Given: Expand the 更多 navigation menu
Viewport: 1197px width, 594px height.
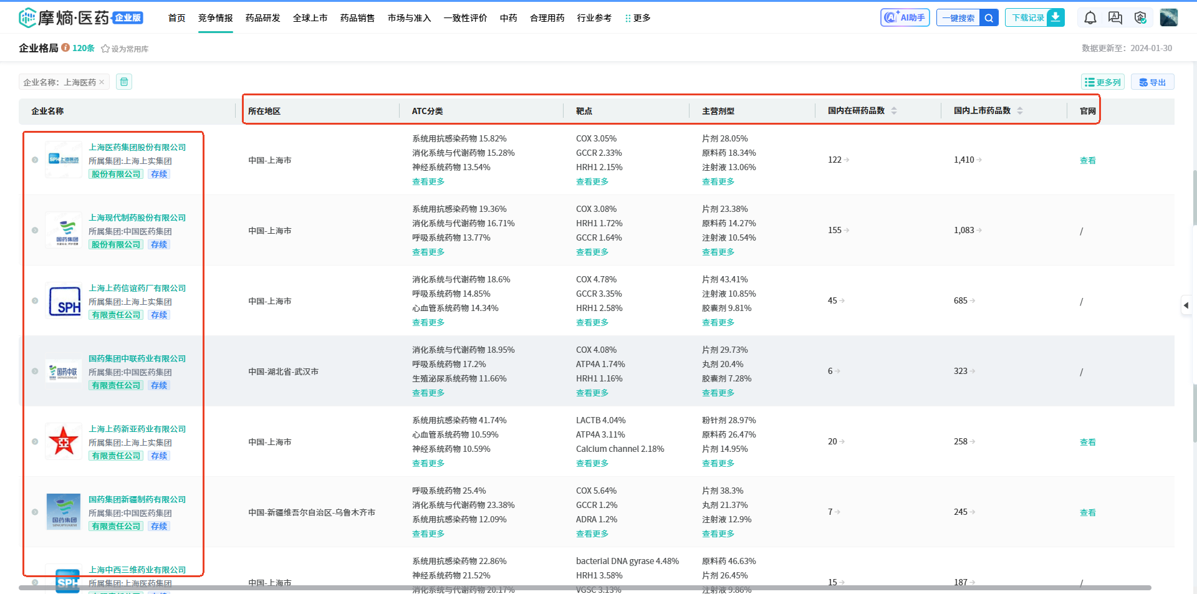Looking at the screenshot, I should pos(638,17).
